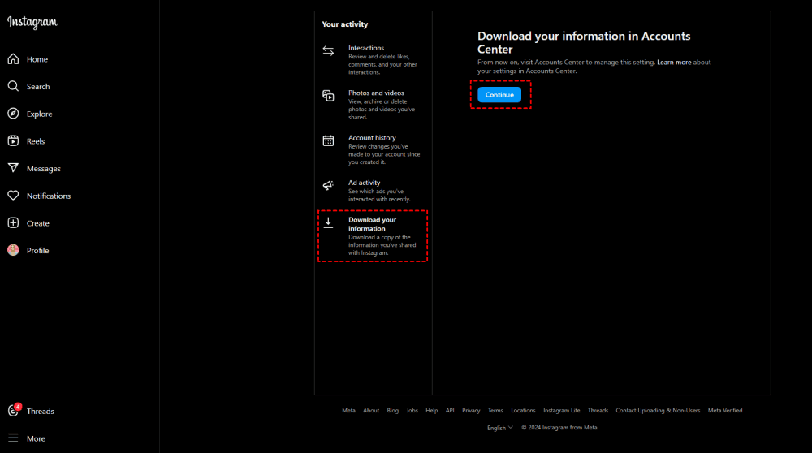The height and width of the screenshot is (453, 812).
Task: Open Threads from the sidebar
Action: (41, 411)
